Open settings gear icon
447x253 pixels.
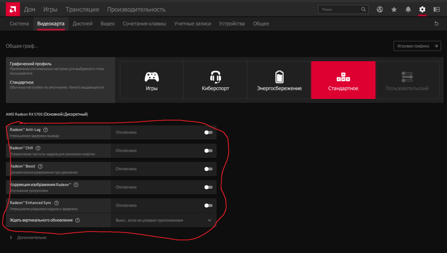click(x=422, y=9)
